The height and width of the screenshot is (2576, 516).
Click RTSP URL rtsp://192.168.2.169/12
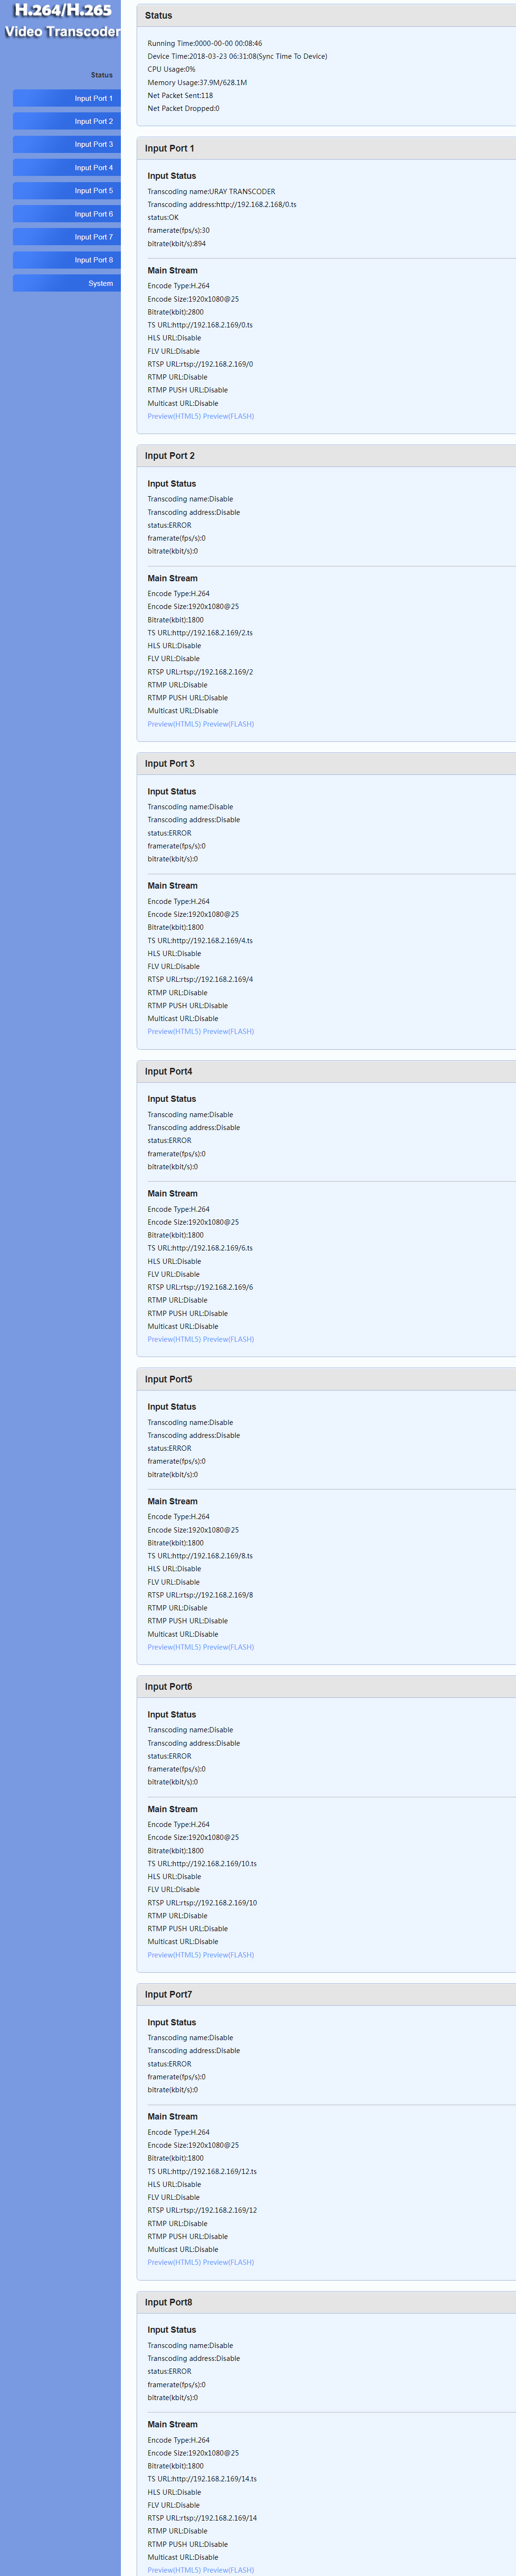[x=202, y=2211]
